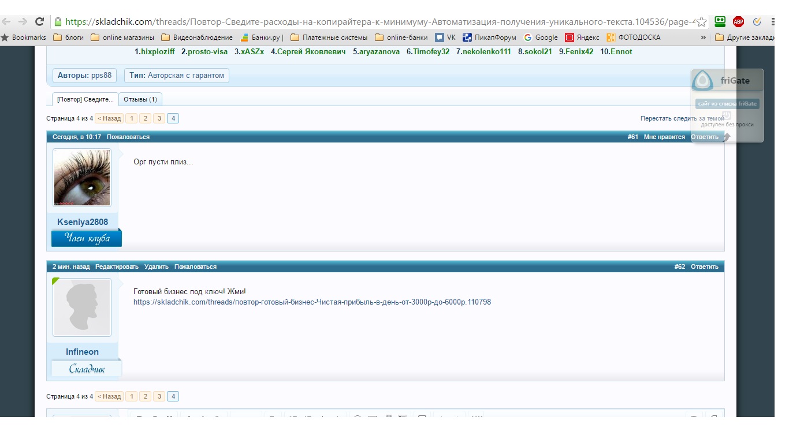Open the Банки.ру bookmark
The width and height of the screenshot is (789, 443).
coord(262,37)
